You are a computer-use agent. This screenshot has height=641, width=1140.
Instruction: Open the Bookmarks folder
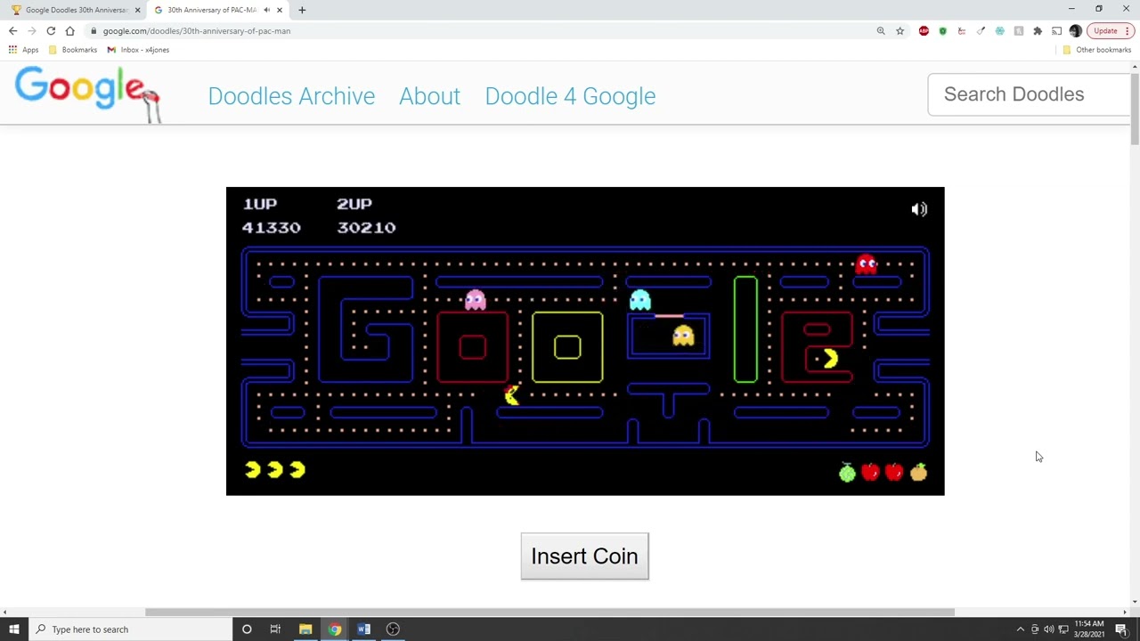point(73,50)
